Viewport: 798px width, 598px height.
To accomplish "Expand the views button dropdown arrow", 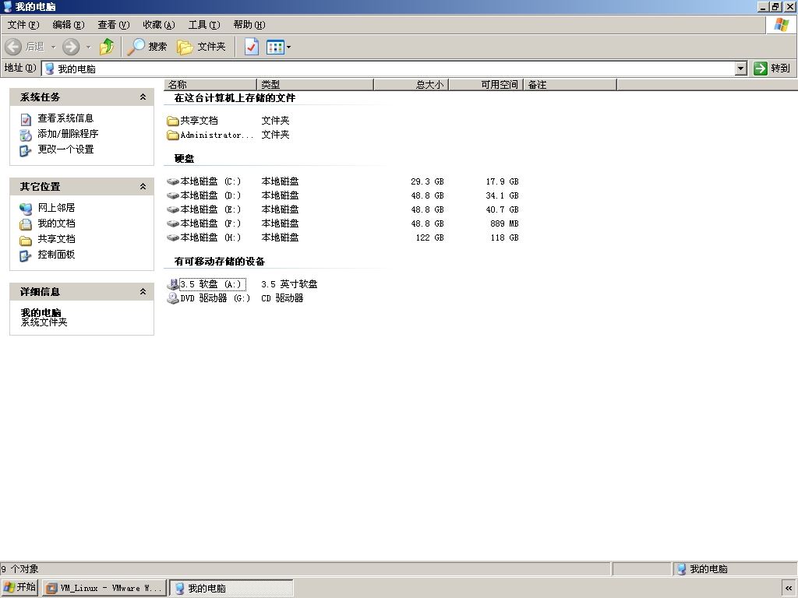I will (288, 47).
